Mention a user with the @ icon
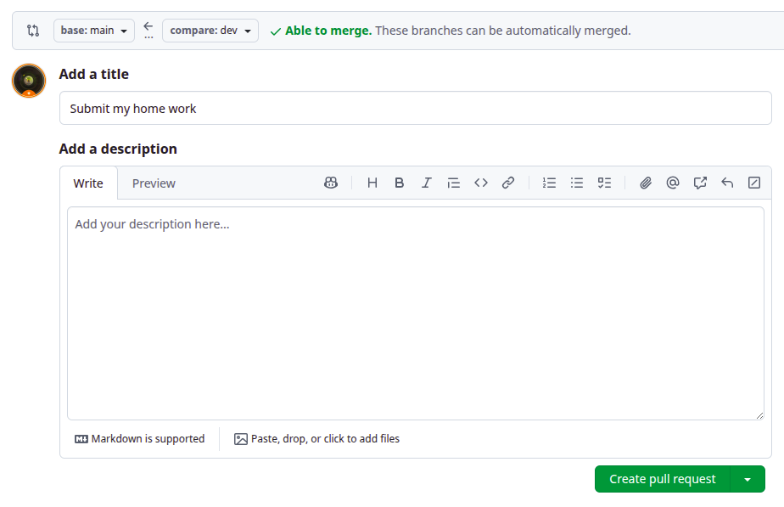Screen dimensions: 784x507 (672, 183)
